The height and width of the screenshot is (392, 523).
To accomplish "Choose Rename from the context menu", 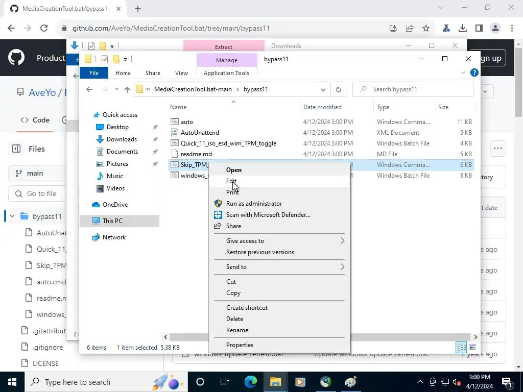I will pyautogui.click(x=279, y=330).
